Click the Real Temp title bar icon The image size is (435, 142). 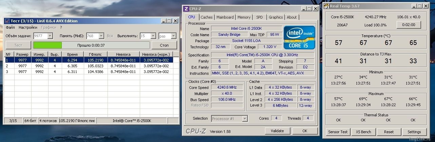click(x=326, y=6)
